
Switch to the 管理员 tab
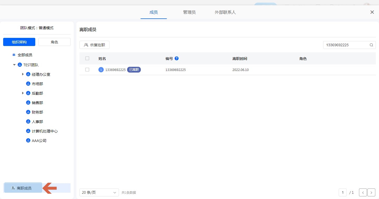[x=189, y=12]
